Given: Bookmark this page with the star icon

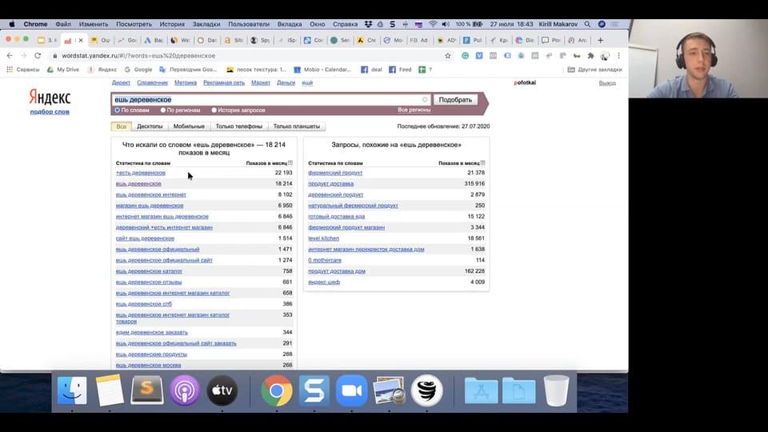Looking at the screenshot, I should tap(448, 56).
